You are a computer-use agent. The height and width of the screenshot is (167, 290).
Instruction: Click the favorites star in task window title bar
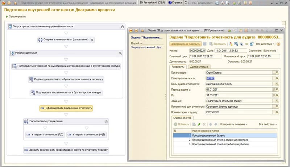pyautogui.click(x=142, y=30)
